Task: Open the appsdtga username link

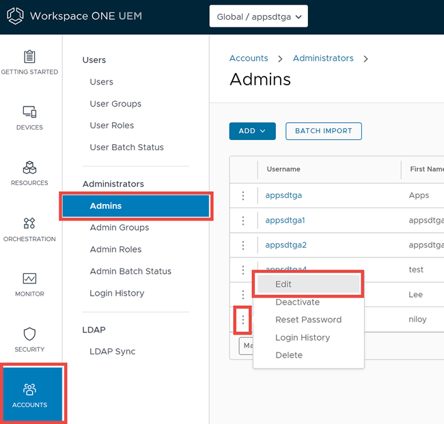Action: pos(283,195)
